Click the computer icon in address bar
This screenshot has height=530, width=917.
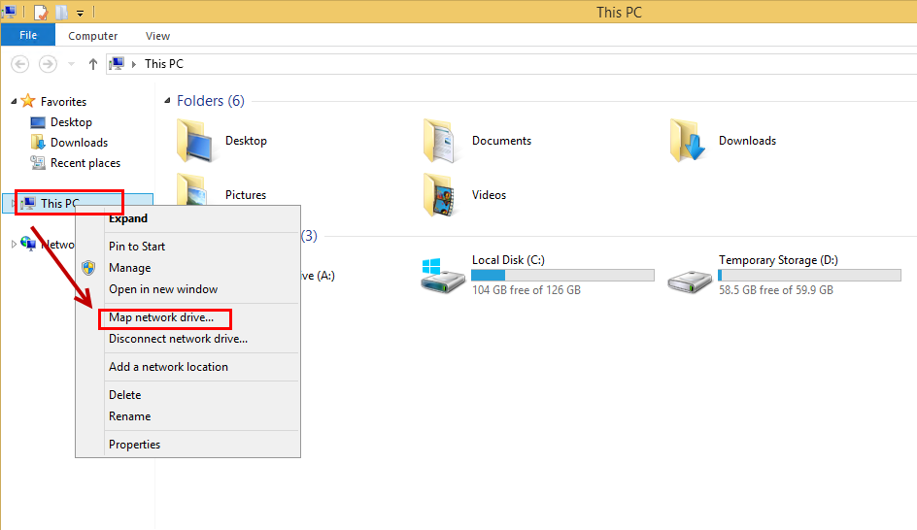tap(117, 63)
